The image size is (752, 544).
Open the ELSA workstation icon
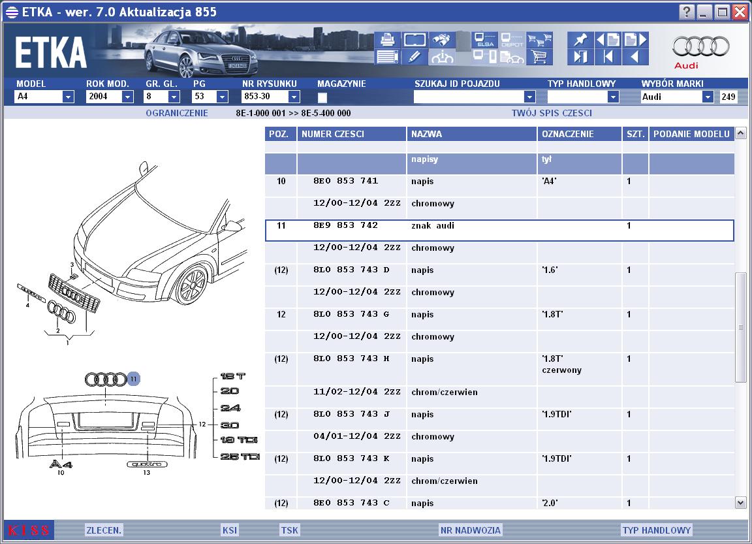pyautogui.click(x=485, y=39)
